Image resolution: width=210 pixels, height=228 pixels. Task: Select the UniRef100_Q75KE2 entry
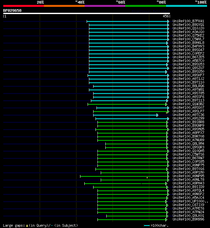pos(188,35)
